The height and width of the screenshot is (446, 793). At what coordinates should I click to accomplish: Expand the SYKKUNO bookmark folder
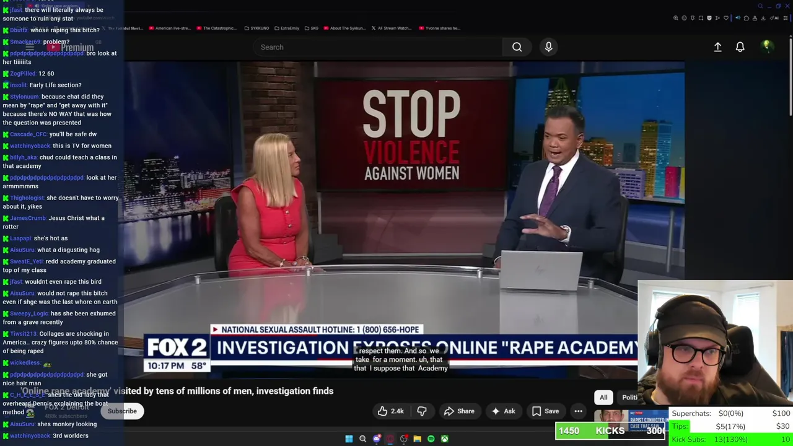tap(258, 28)
